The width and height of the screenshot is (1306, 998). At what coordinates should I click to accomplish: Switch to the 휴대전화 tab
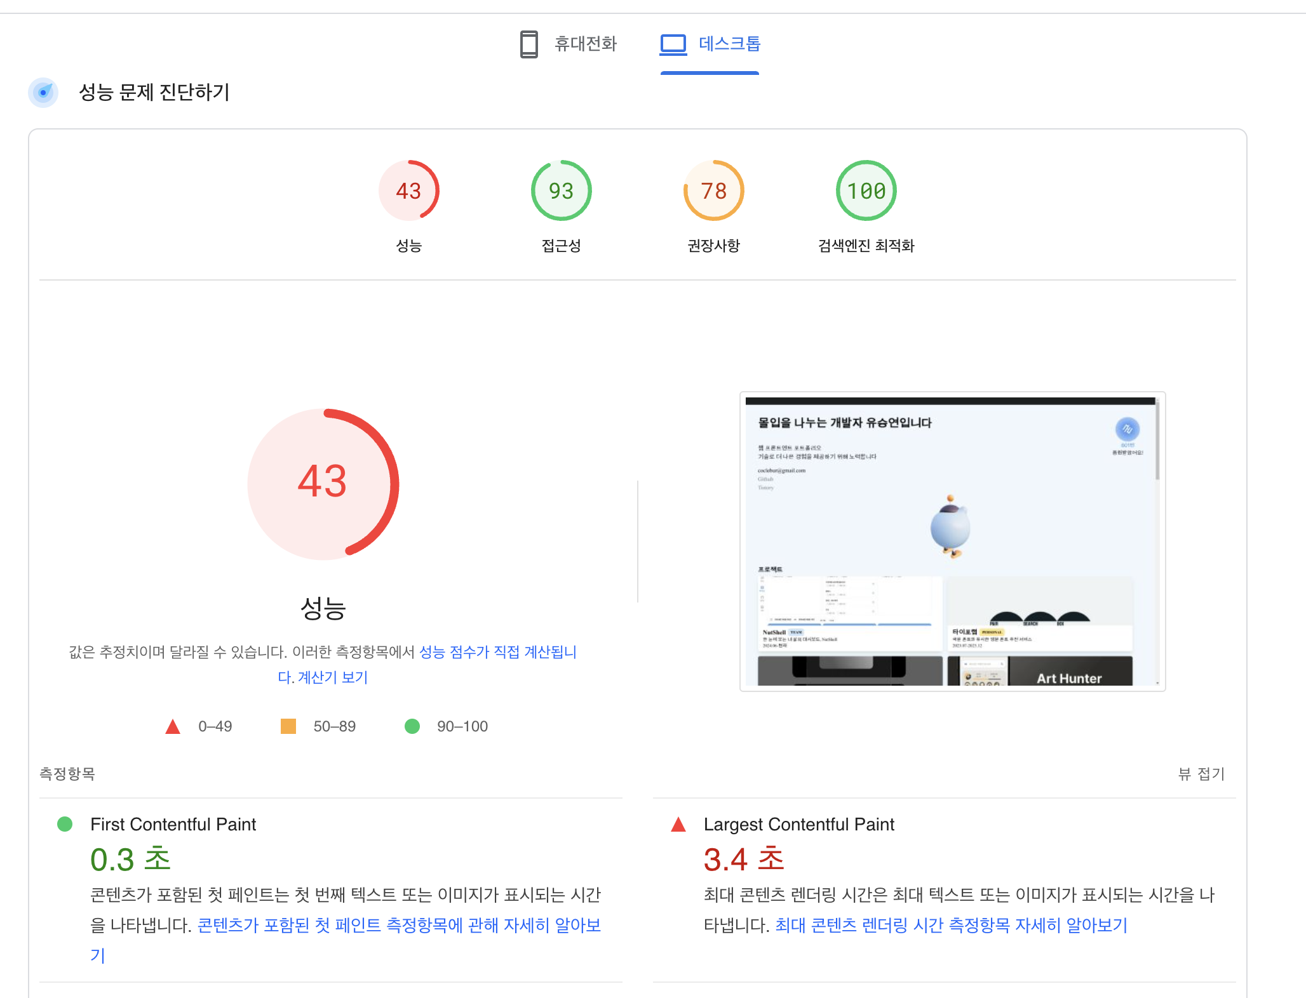585,44
